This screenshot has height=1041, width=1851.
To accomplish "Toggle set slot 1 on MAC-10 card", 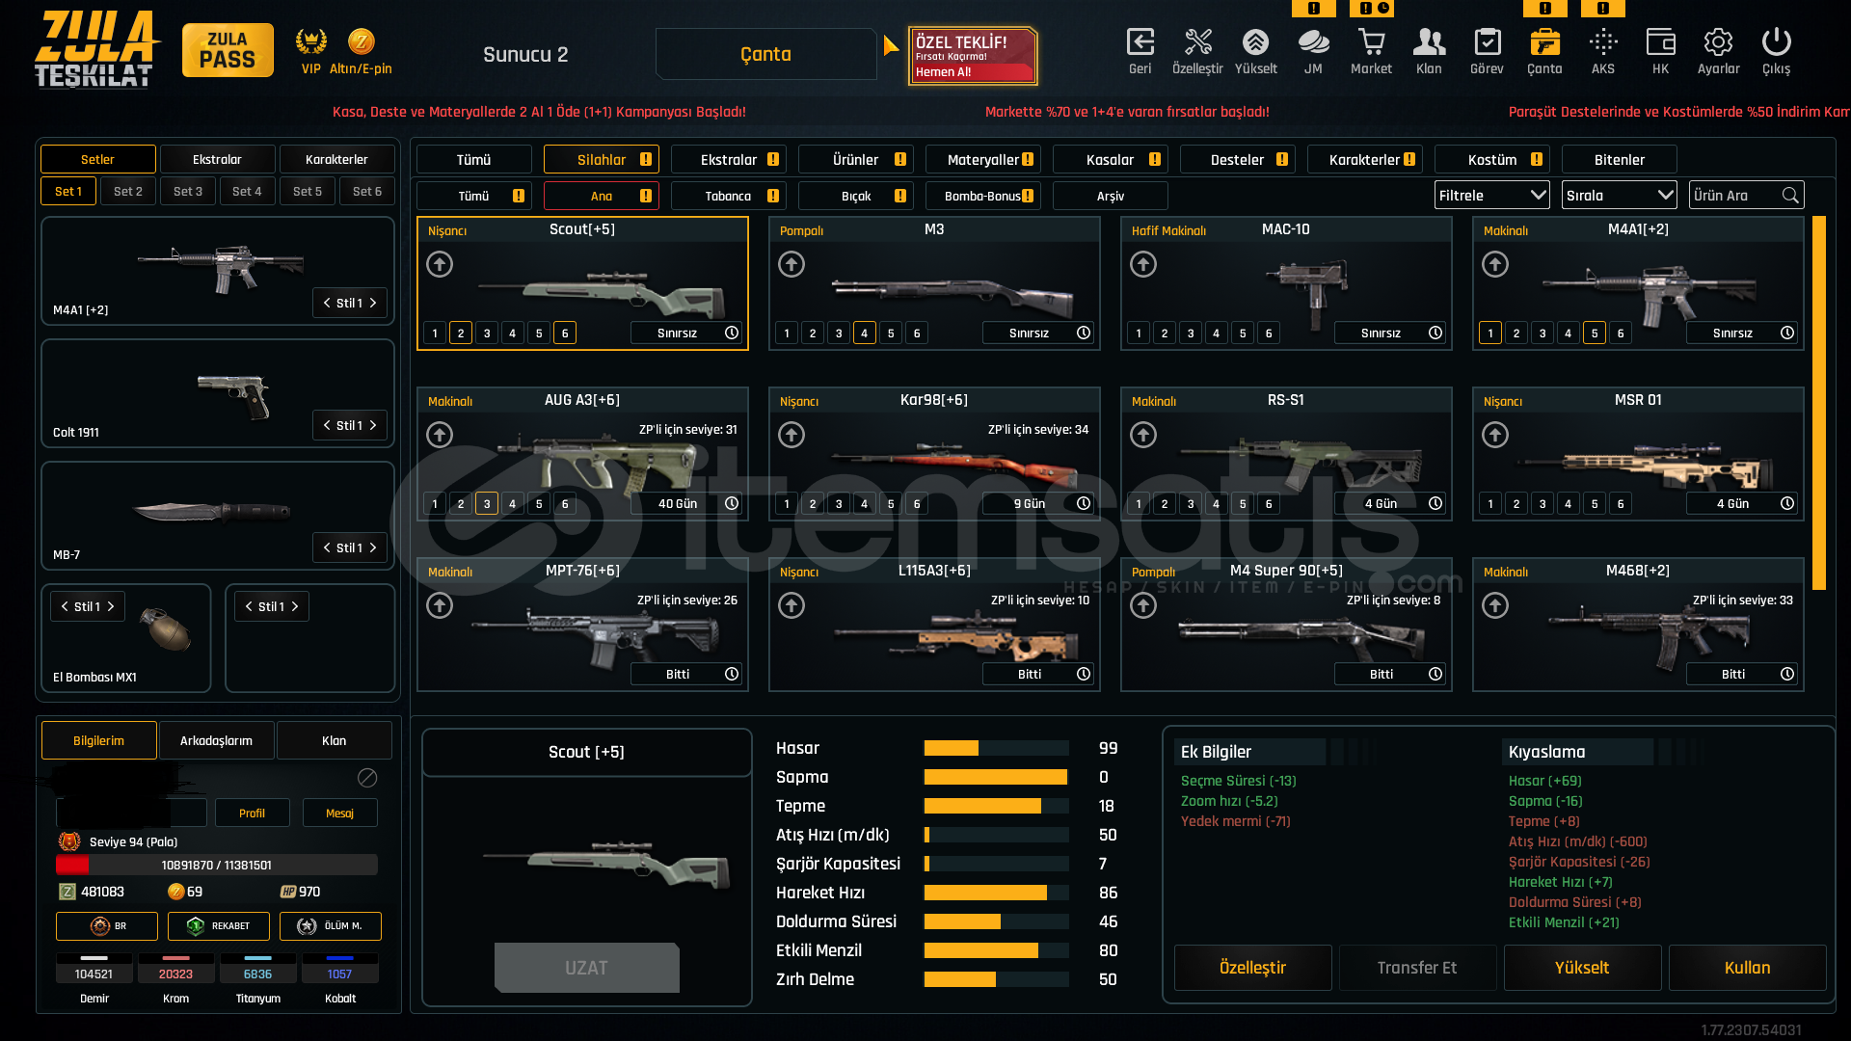I will tap(1139, 333).
